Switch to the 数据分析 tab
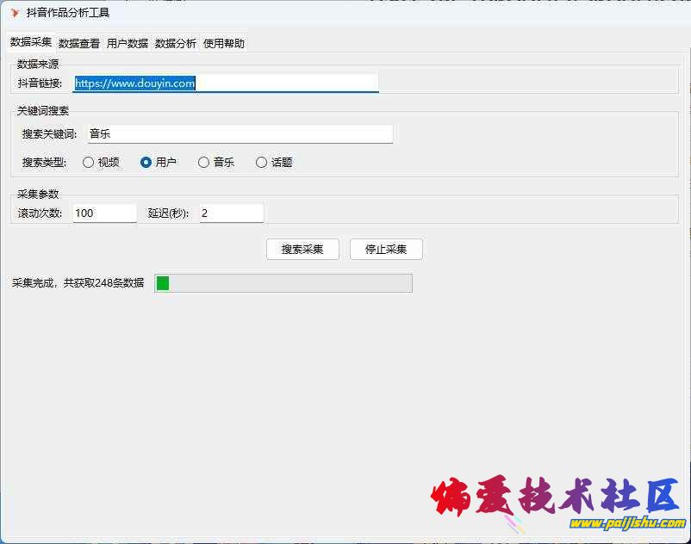 (176, 43)
